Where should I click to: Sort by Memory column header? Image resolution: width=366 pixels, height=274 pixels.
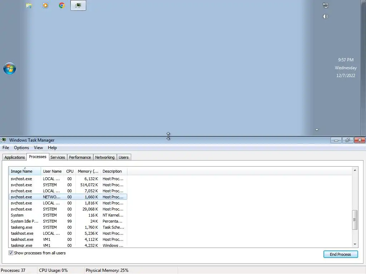[88, 171]
